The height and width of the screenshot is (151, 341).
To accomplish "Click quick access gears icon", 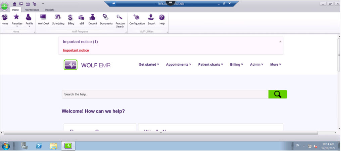I will point(34,4).
